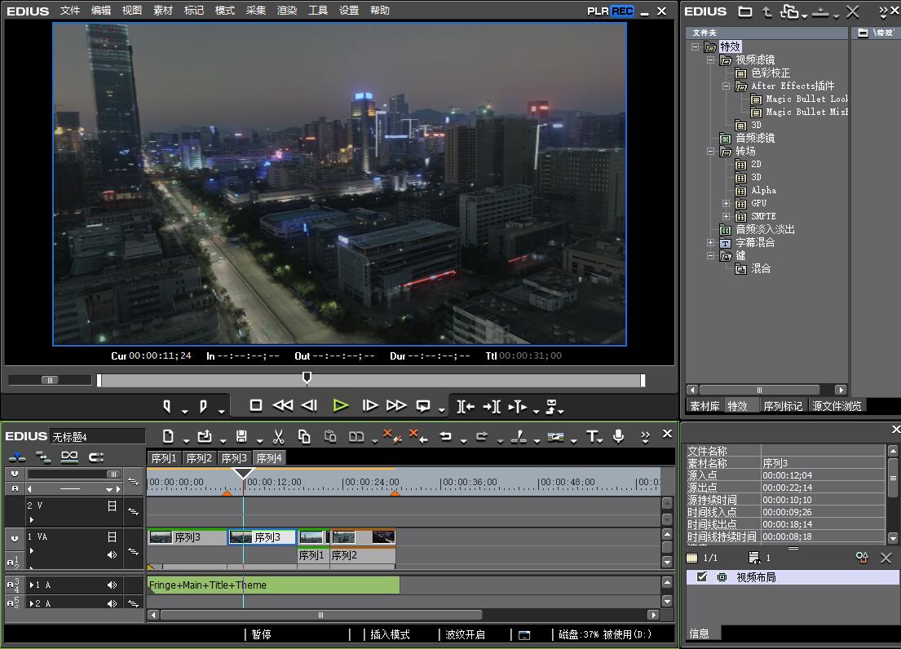The width and height of the screenshot is (901, 649).
Task: Click the Stop button in player
Action: [x=256, y=405]
